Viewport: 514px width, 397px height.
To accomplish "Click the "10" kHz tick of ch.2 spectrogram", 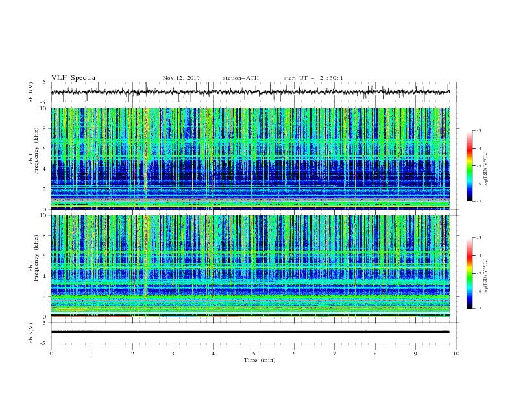I will click(x=43, y=215).
